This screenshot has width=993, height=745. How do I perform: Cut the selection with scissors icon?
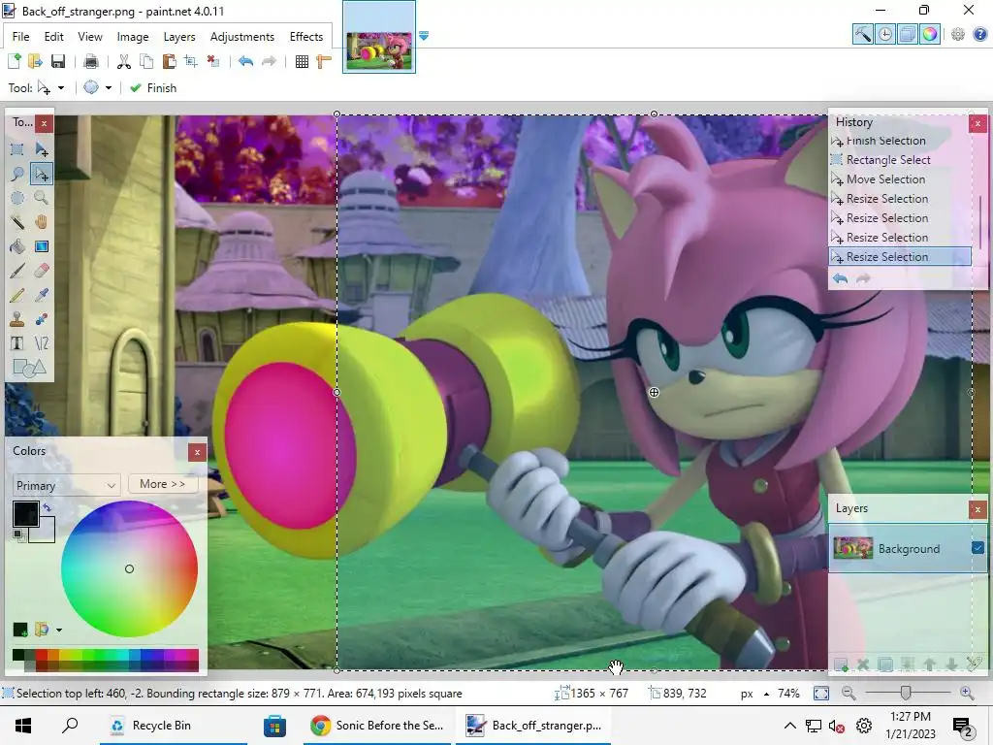coord(124,61)
